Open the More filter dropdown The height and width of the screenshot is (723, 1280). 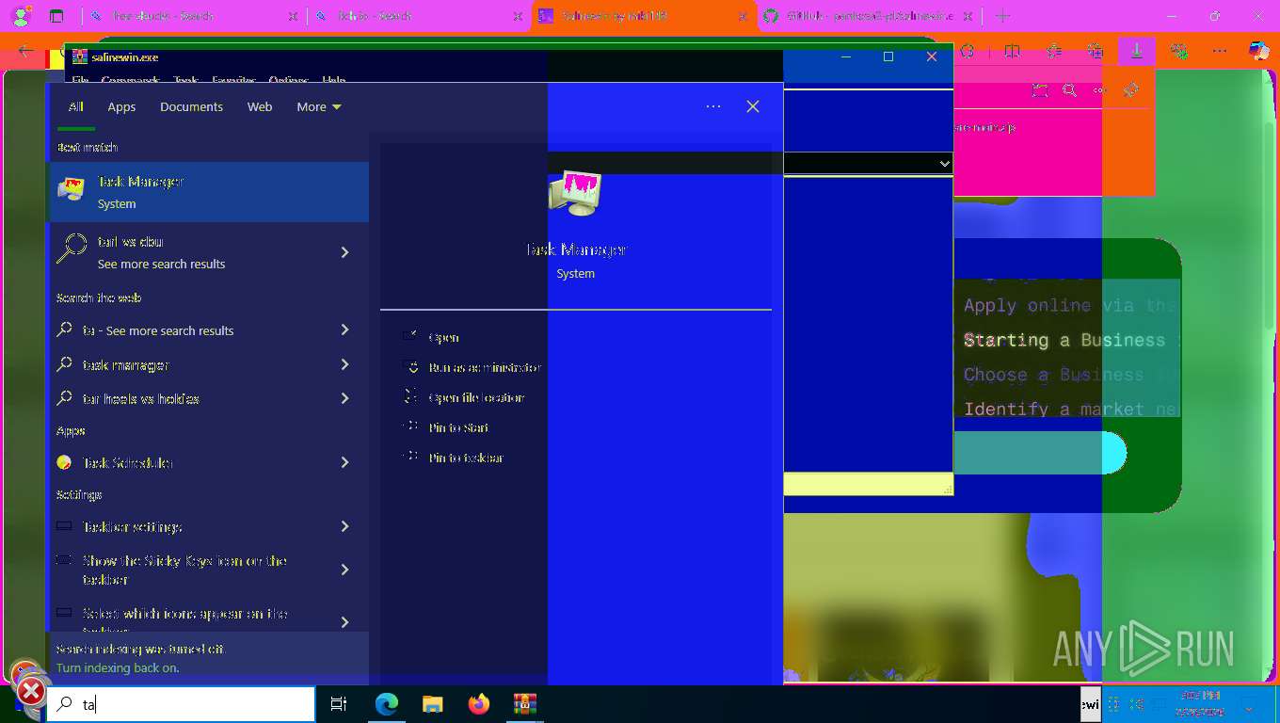point(319,106)
